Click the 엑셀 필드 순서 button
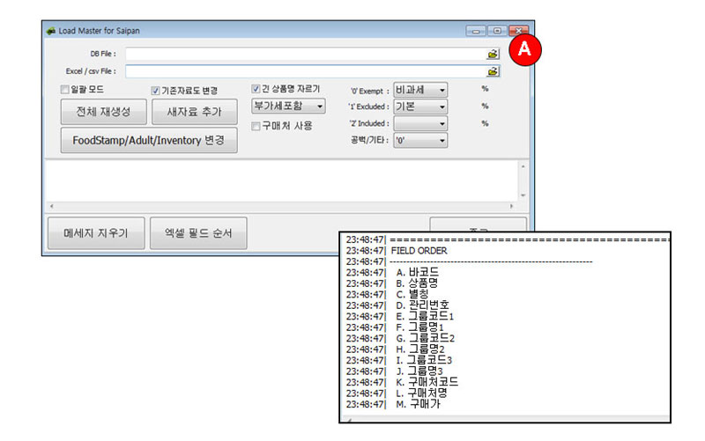 coord(198,233)
